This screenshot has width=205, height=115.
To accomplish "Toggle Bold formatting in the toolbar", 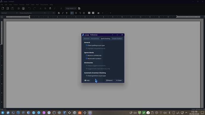I will (x=59, y=13).
